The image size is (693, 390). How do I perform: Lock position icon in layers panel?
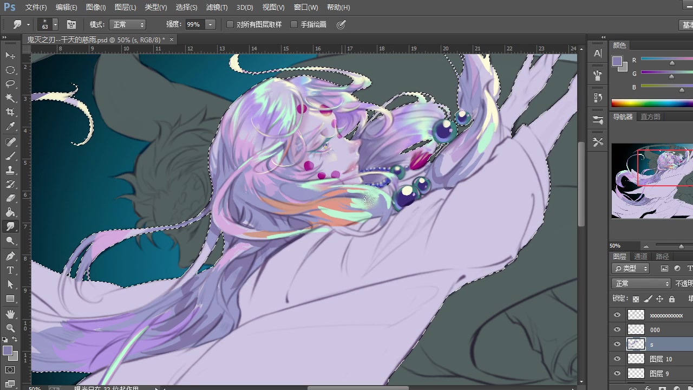[659, 299]
